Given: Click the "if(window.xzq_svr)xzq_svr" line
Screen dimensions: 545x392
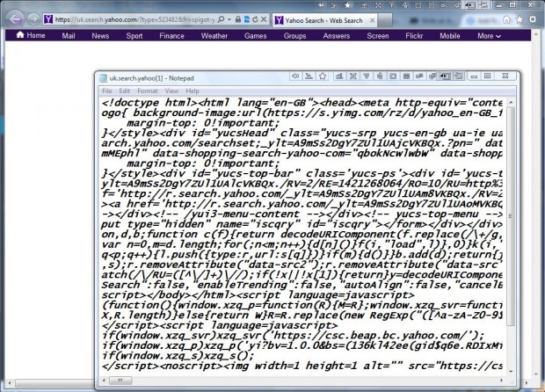Looking at the screenshot, I should [293, 336].
